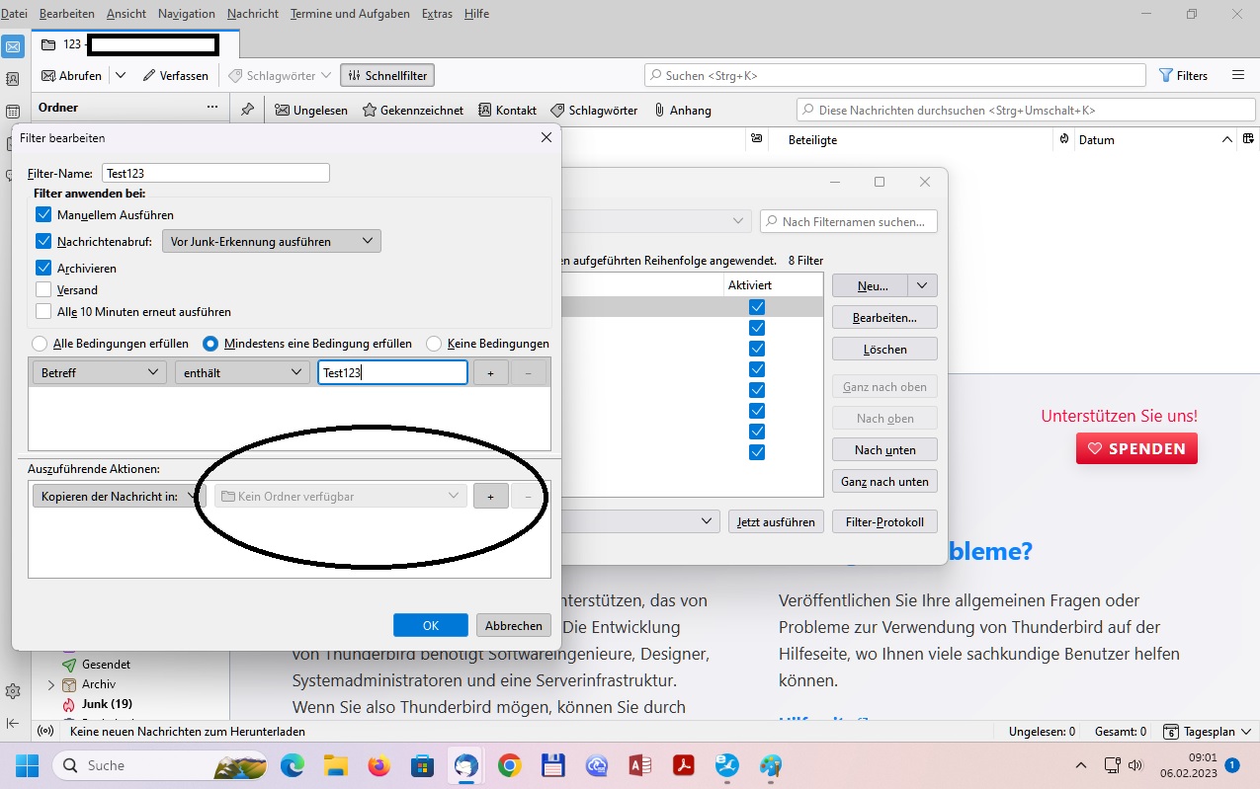Select Alle Bedingungen erfüllen radio

click(40, 344)
